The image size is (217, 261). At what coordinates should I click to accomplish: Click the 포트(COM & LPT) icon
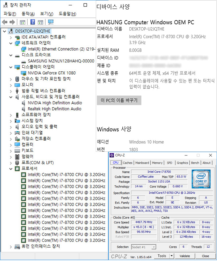(x=17, y=163)
